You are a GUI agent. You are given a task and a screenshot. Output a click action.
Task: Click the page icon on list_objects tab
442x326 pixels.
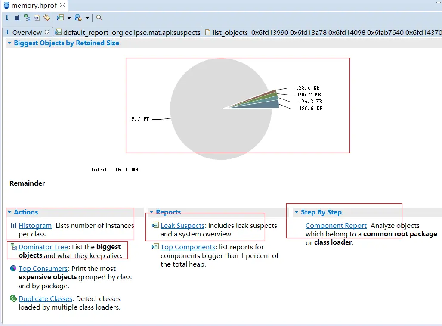[208, 32]
